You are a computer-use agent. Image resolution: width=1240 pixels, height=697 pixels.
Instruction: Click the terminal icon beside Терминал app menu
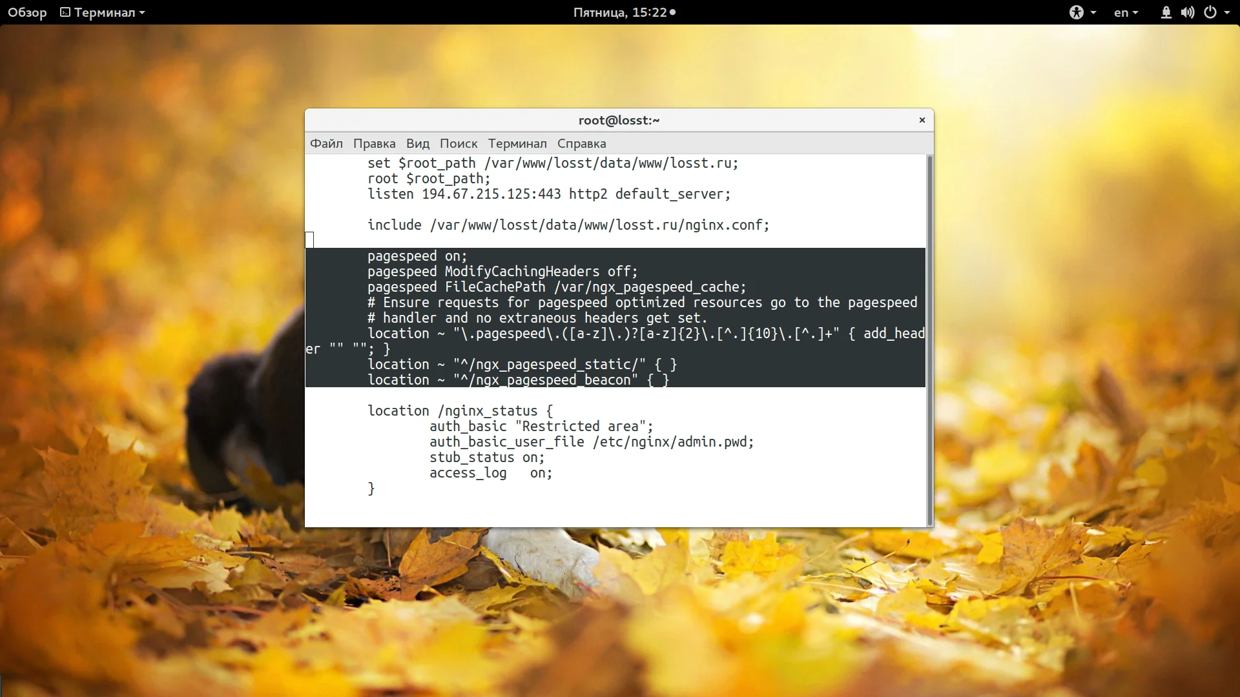pyautogui.click(x=65, y=12)
